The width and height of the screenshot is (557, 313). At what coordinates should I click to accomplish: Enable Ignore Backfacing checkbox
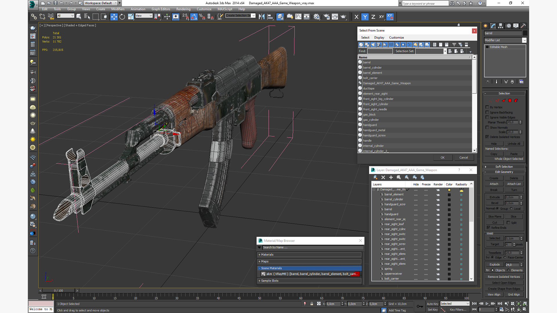[x=487, y=112]
